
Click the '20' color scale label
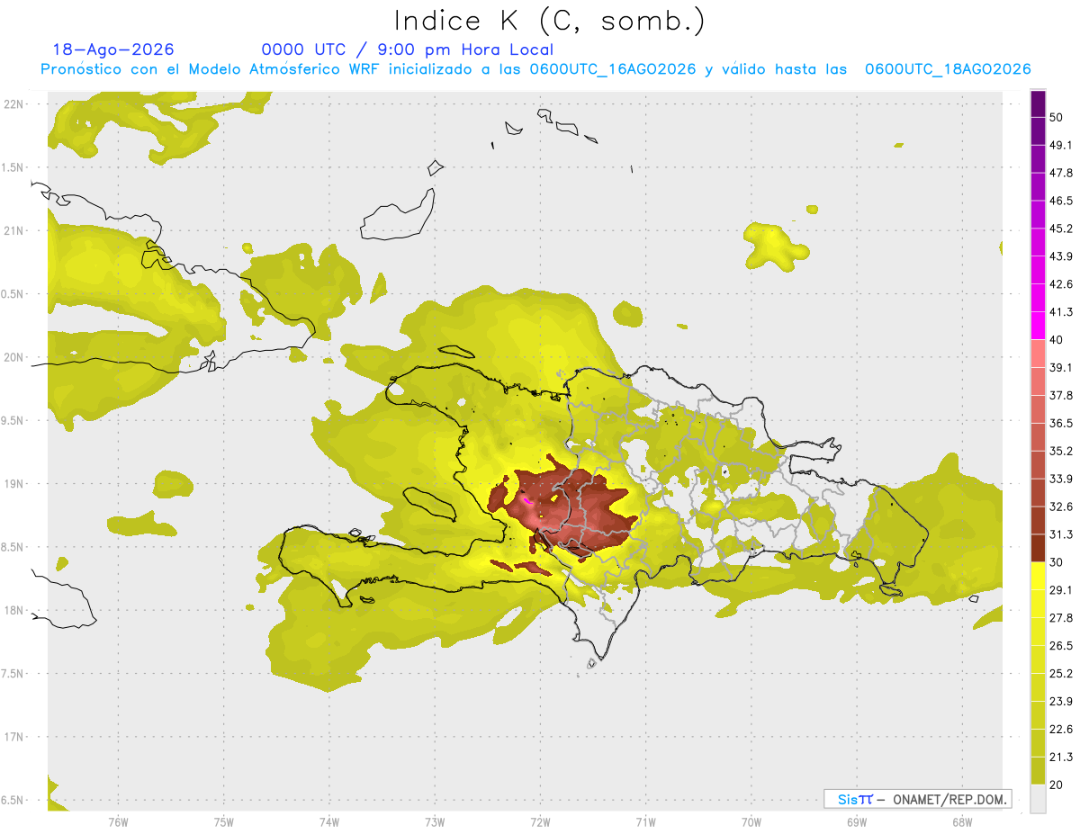1057,785
